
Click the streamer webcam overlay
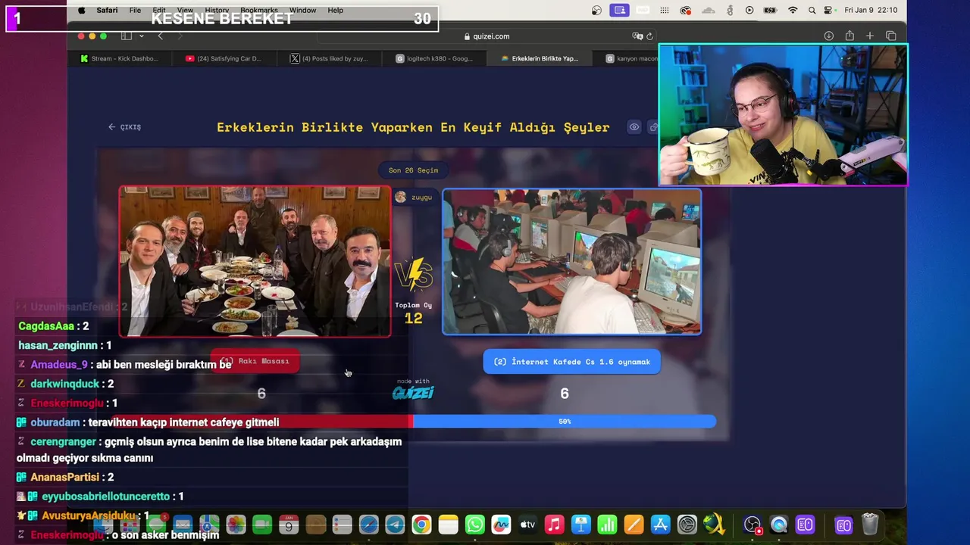point(783,114)
